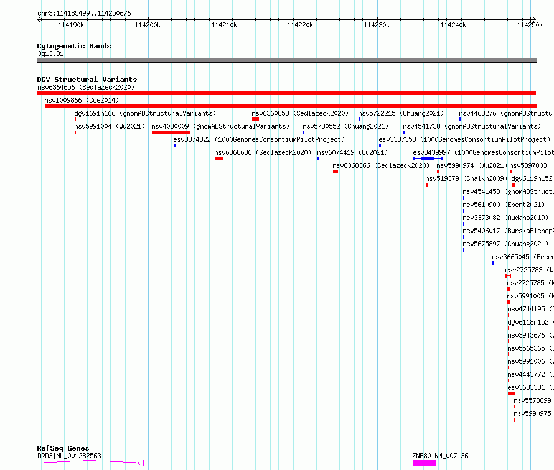554x470 pixels.
Task: Select the nsv6368366 red bar
Action: coord(336,172)
